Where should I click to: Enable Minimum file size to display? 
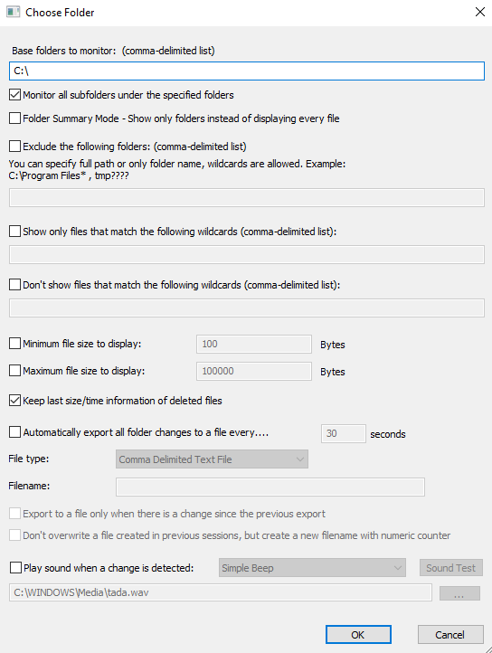pos(15,344)
